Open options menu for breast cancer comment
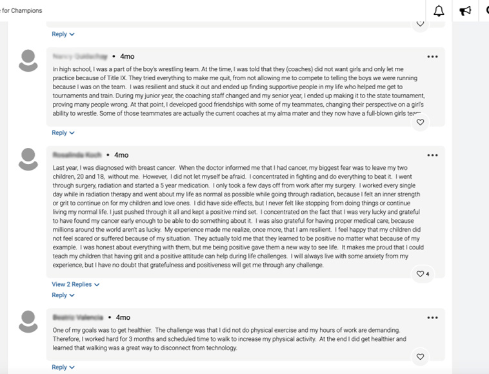 point(432,155)
